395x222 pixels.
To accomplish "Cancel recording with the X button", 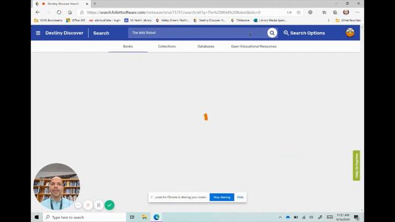I will [x=88, y=205].
